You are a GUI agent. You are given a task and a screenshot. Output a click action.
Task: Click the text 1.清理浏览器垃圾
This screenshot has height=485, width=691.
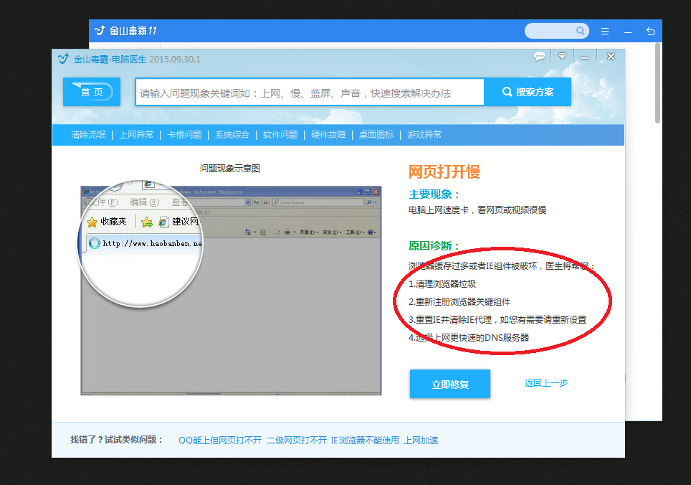[x=442, y=284]
